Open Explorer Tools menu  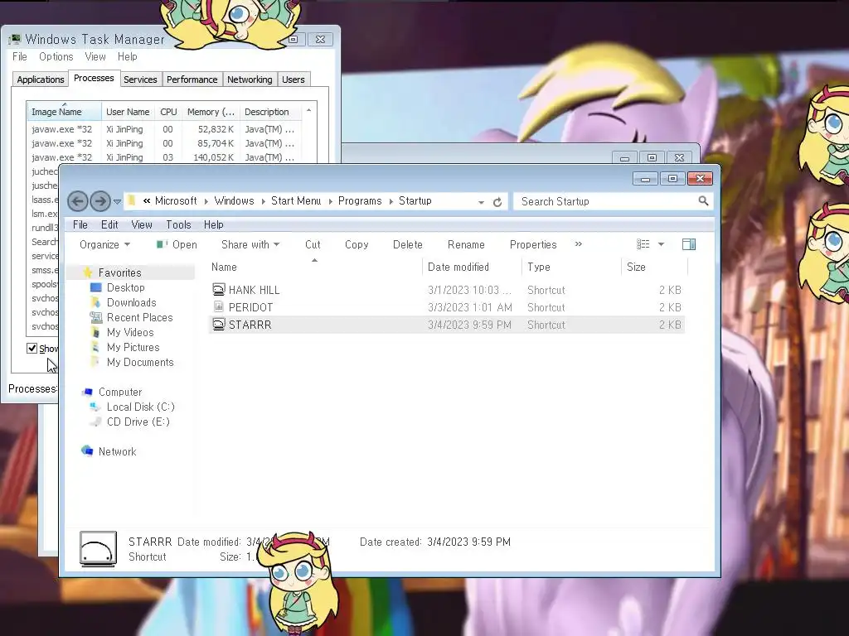(178, 224)
